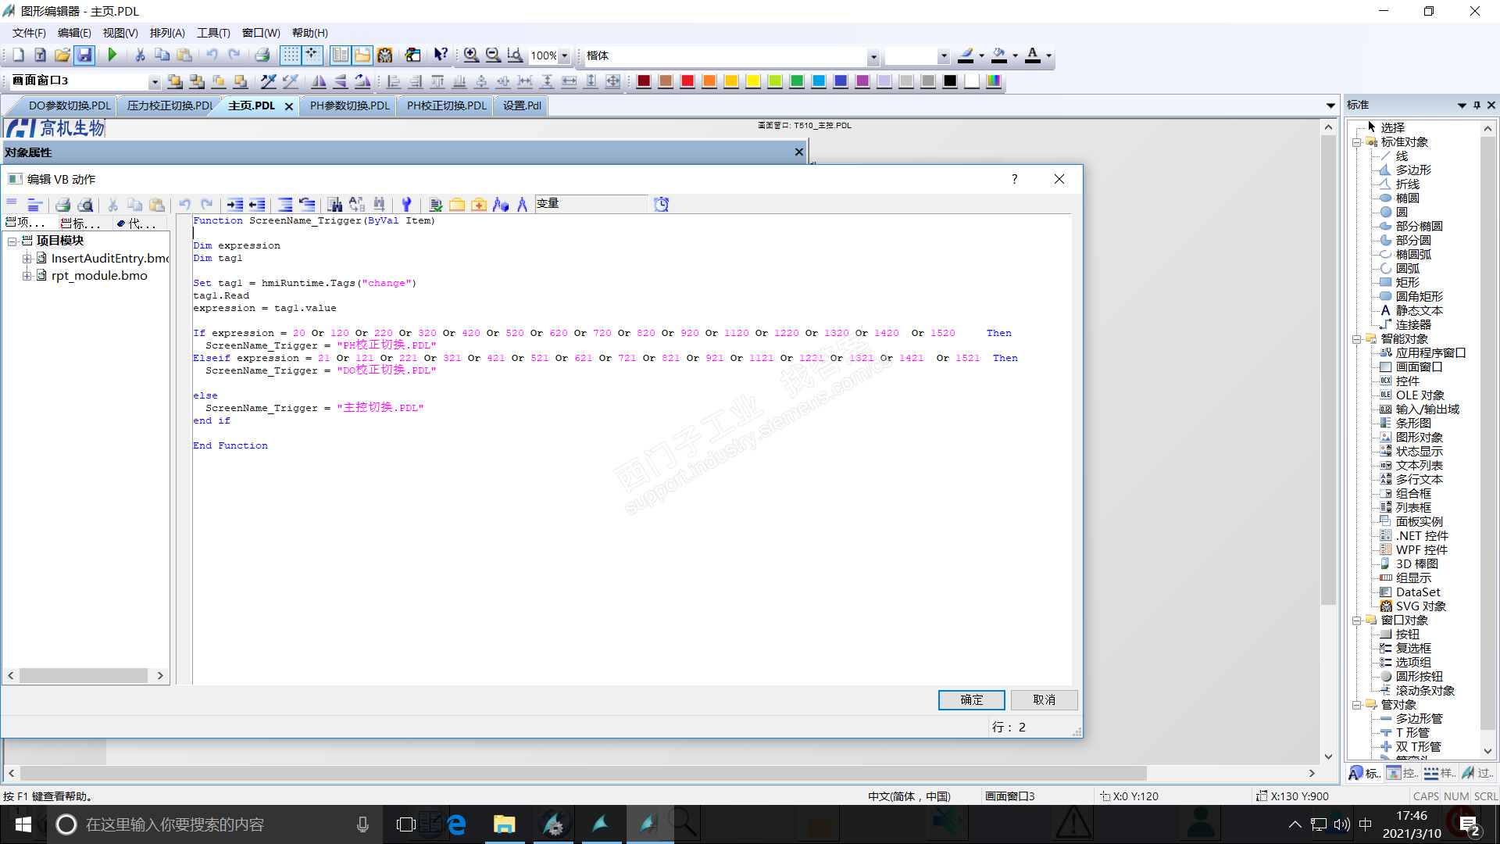Click the Save icon in main toolbar
This screenshot has width=1500, height=844.
[84, 55]
